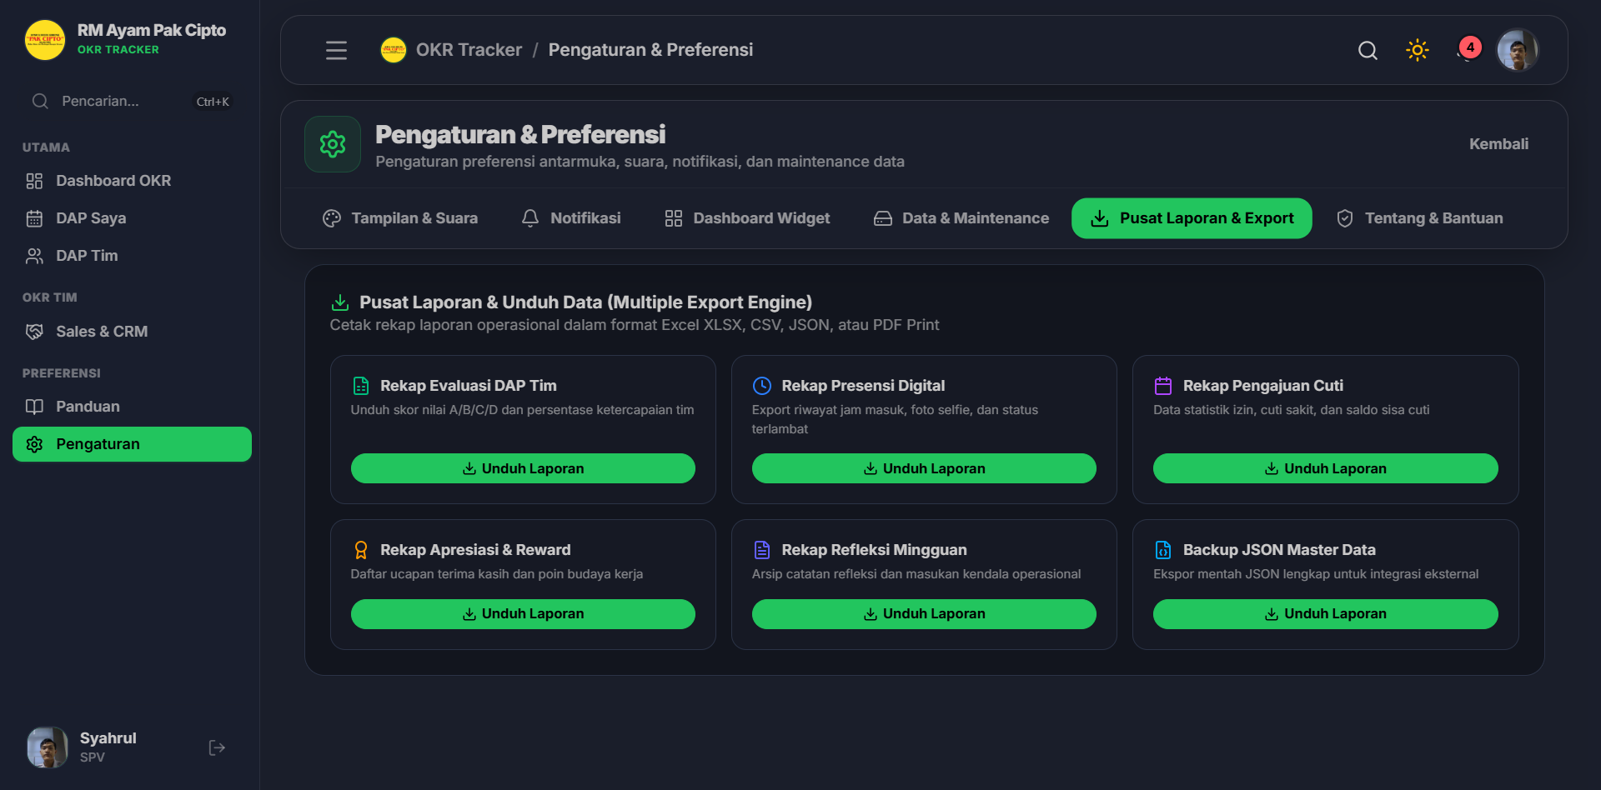The height and width of the screenshot is (790, 1601).
Task: Click RM Ayam Pak Cipto logo
Action: tap(45, 40)
